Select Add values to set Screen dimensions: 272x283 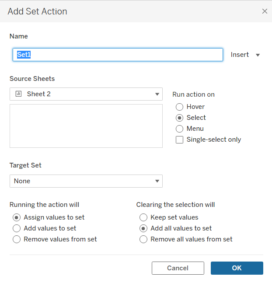coord(17,228)
